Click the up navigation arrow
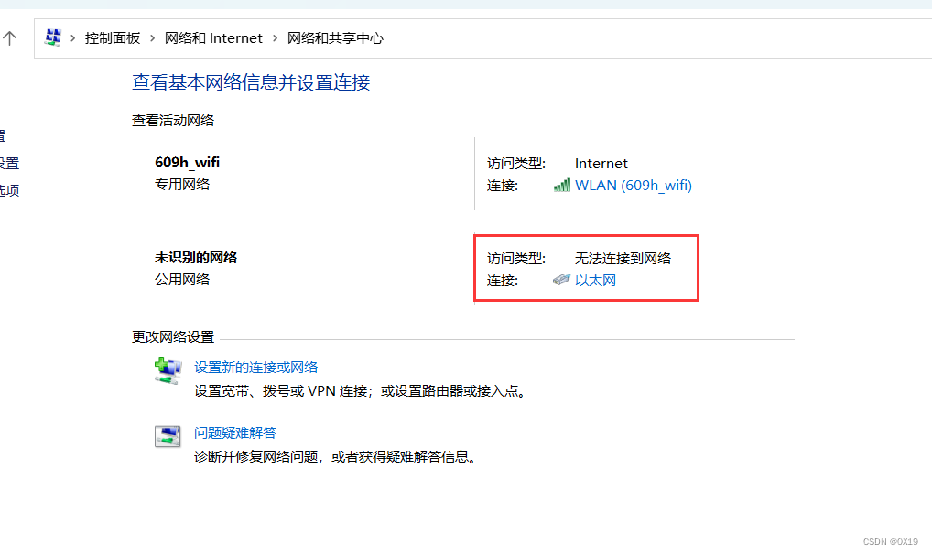The height and width of the screenshot is (554, 932). click(9, 37)
